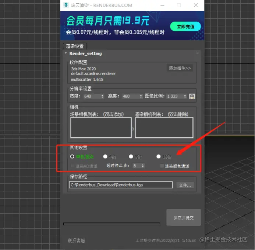Click the progress bar above 联系客服
The height and width of the screenshot is (250, 255).
point(112,224)
